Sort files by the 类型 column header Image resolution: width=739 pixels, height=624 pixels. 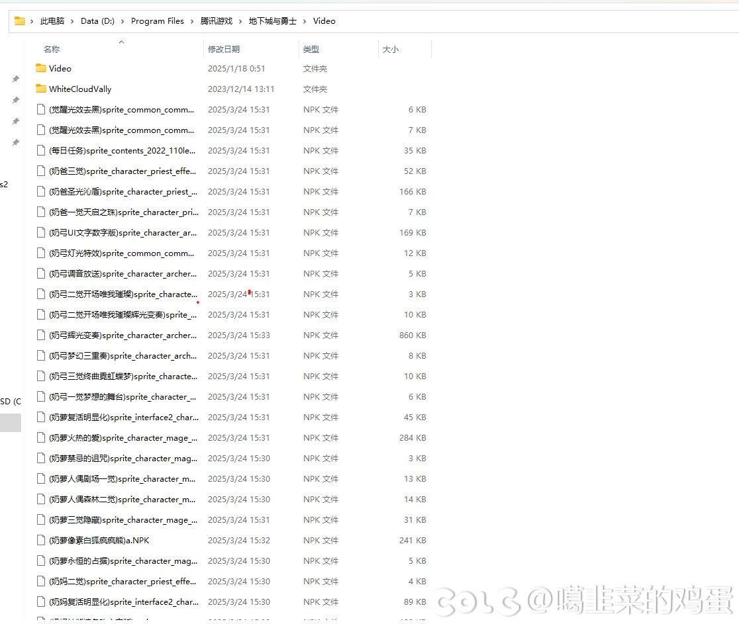(311, 49)
